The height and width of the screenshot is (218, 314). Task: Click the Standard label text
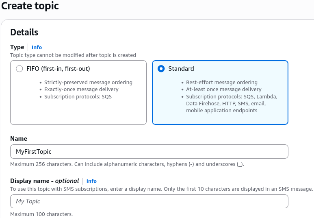[x=181, y=69]
